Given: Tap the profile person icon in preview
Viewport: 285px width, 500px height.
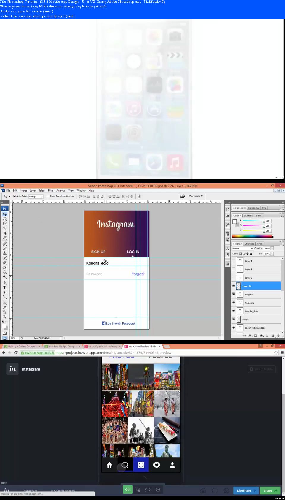Looking at the screenshot, I should [172, 465].
